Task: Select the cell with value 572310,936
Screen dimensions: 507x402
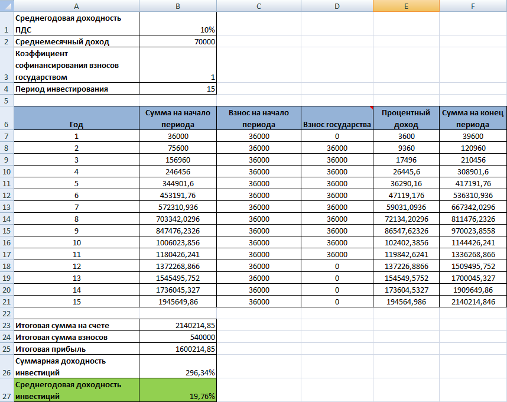Action: coord(178,207)
